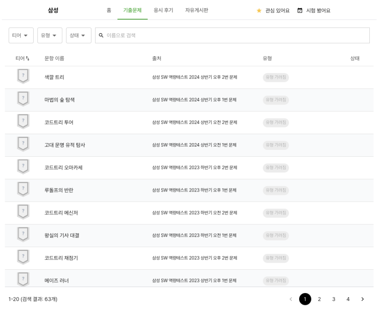Open the 색깔 트리 problem
The image size is (383, 310).
pyautogui.click(x=54, y=77)
